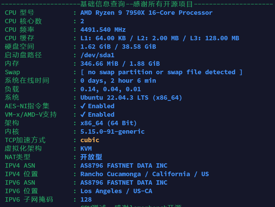Click the NAT类型 value 开放型
The height and width of the screenshot is (207, 275).
[x=91, y=157]
